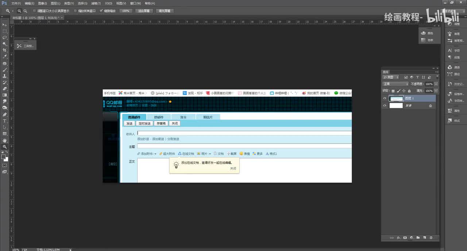Screen dimensions: 467x251
Task: Expand the 不透明度 opacity slider arrow
Action: click(x=436, y=84)
